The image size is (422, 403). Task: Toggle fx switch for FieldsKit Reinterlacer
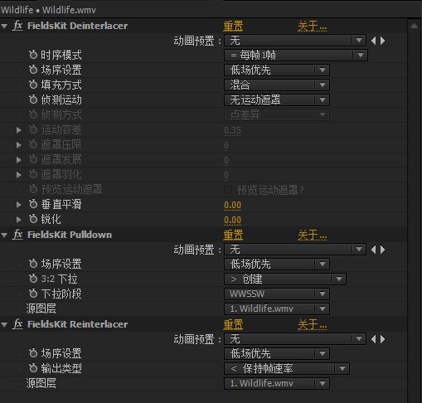pyautogui.click(x=17, y=324)
